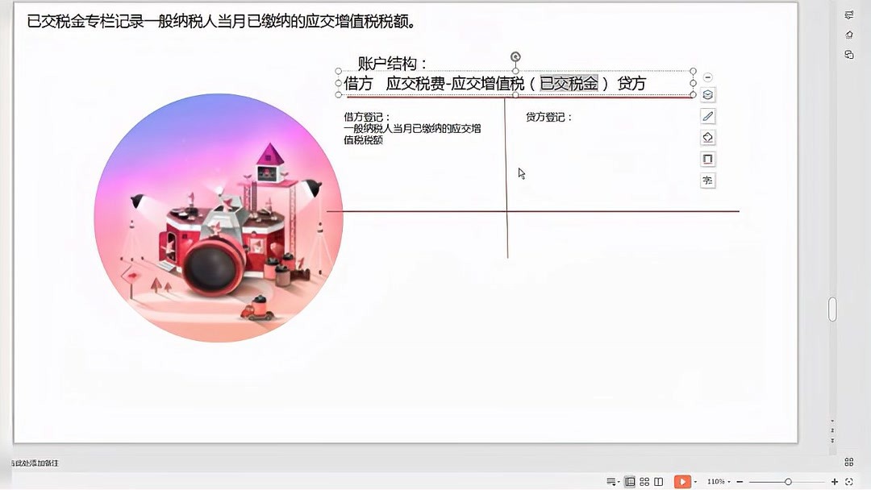Open the home icon in right sidebar
Image resolution: width=871 pixels, height=490 pixels.
(848, 34)
